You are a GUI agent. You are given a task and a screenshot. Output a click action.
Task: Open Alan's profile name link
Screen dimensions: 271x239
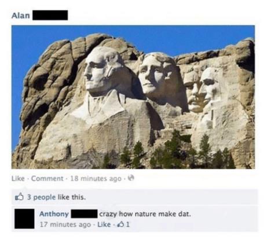(21, 15)
